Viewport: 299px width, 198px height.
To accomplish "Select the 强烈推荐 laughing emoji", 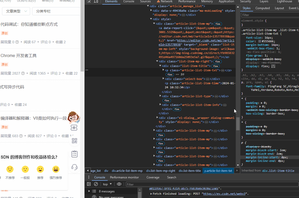I will (56, 169).
